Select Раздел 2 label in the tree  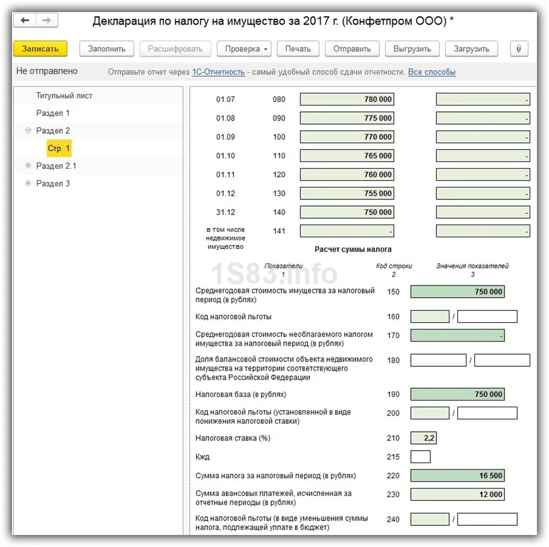[53, 131]
